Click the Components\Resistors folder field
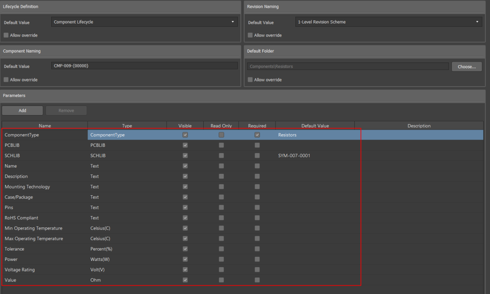The width and height of the screenshot is (490, 294). pyautogui.click(x=348, y=67)
